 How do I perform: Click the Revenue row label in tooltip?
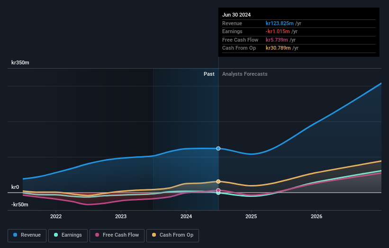(232, 23)
